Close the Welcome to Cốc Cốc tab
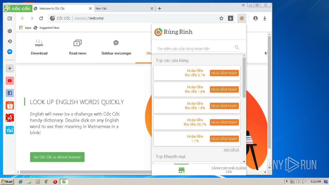The width and height of the screenshot is (329, 185). tap(90, 8)
